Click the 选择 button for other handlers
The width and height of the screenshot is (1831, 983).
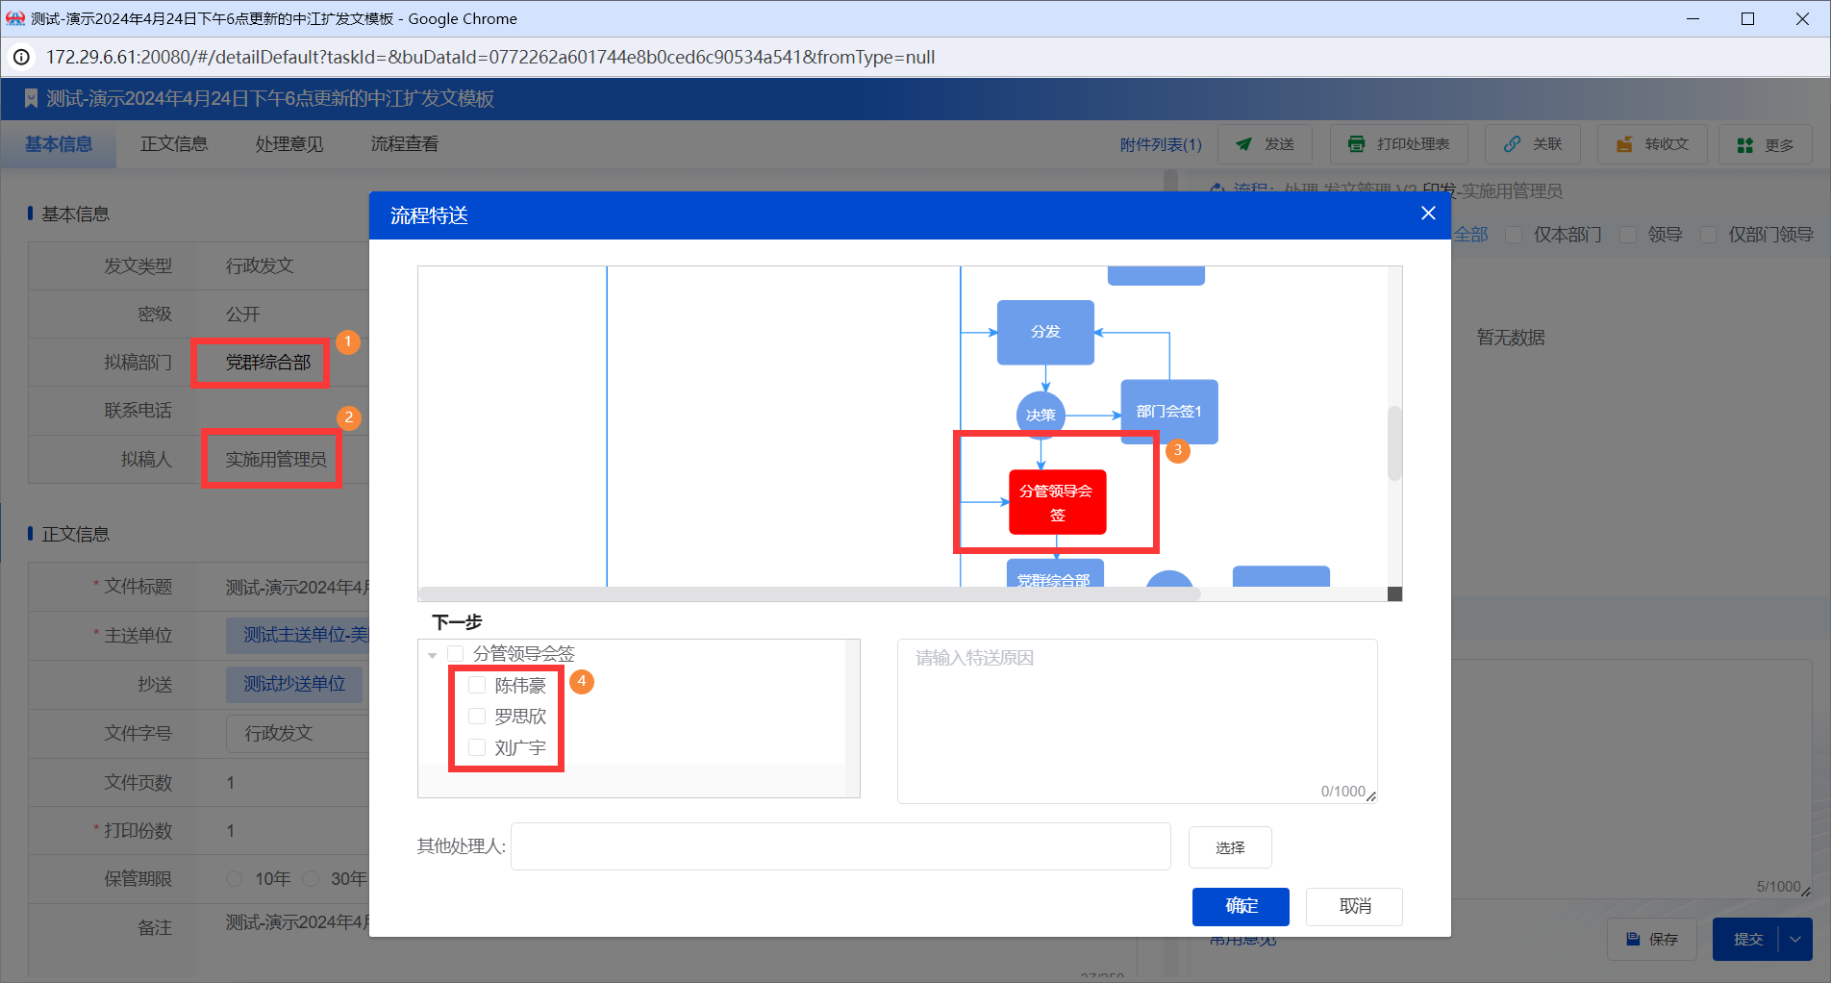pyautogui.click(x=1230, y=847)
